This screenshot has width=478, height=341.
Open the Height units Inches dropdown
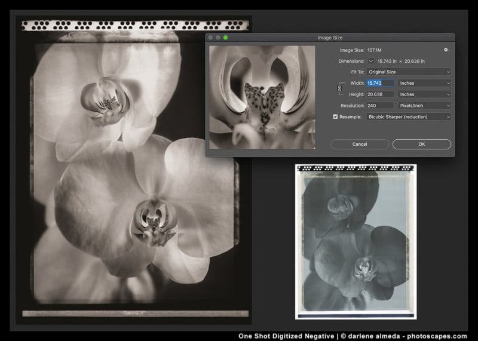(424, 94)
